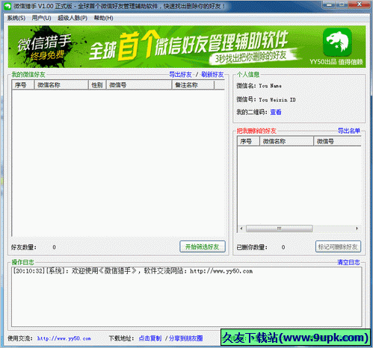The width and height of the screenshot is (373, 348).
Task: Click the green panther logo in banner
Action: [337, 43]
